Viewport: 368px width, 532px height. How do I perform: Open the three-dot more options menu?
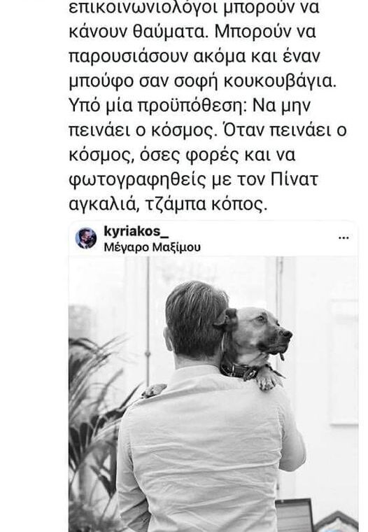tap(344, 238)
